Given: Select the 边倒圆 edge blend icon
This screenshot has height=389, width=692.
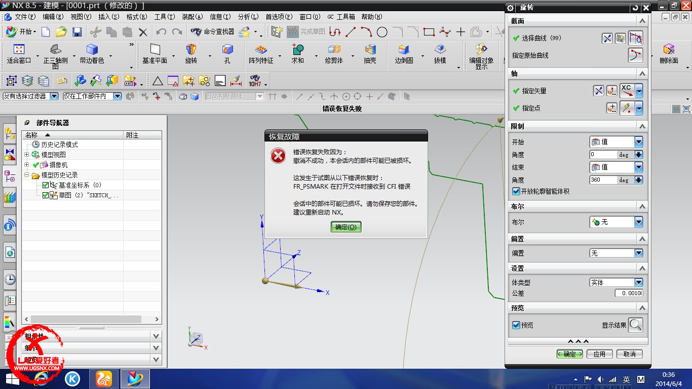Looking at the screenshot, I should tap(404, 50).
